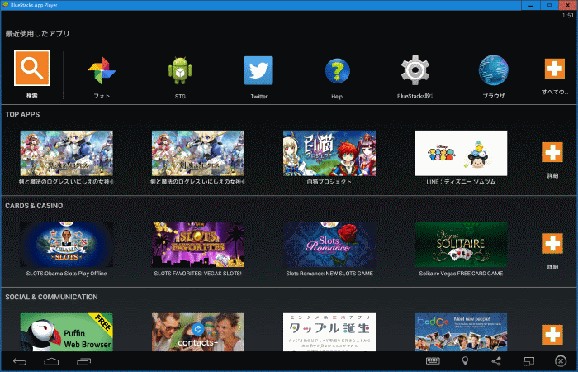Click 白猫プロジェクト caption text
This screenshot has height=372, width=578.
329,182
